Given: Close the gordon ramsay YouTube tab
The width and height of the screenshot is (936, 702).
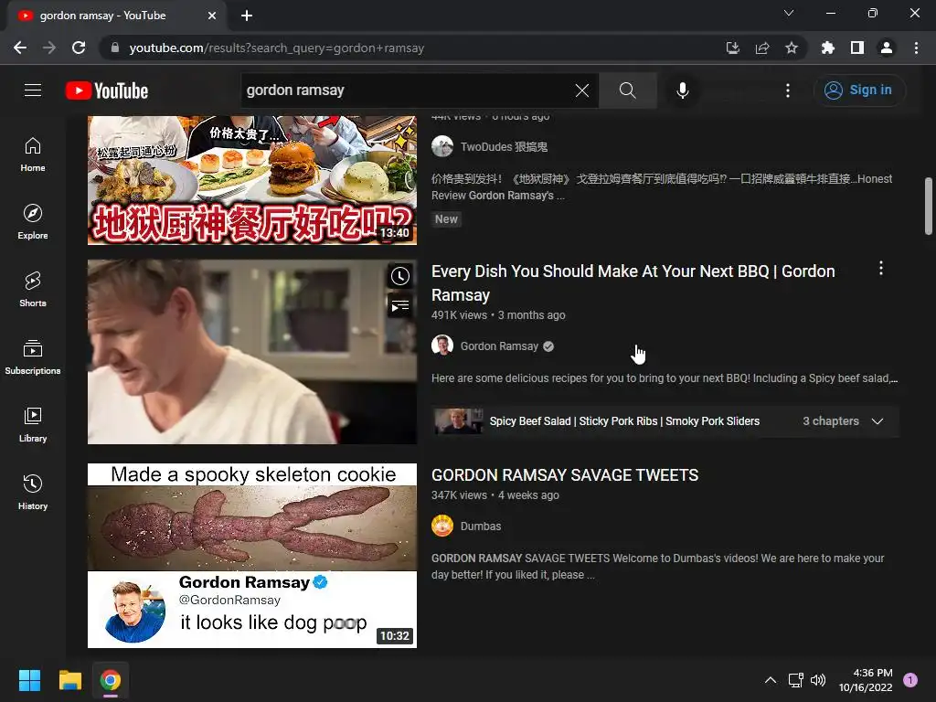Looking at the screenshot, I should tap(212, 16).
